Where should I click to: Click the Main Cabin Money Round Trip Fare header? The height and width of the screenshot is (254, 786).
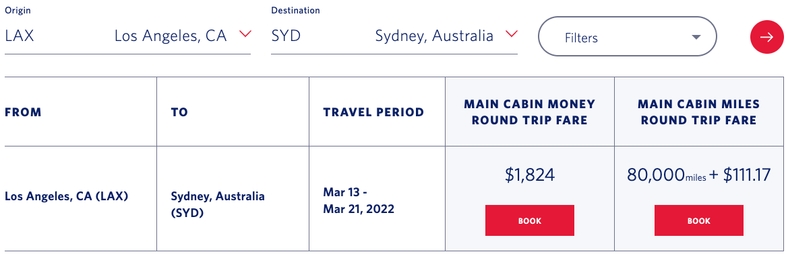pyautogui.click(x=529, y=112)
